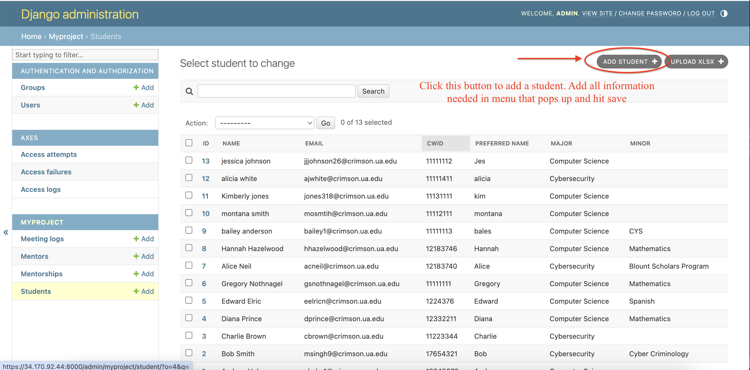Open Access logs in the sidebar
Viewport: 750px width, 370px height.
[41, 189]
